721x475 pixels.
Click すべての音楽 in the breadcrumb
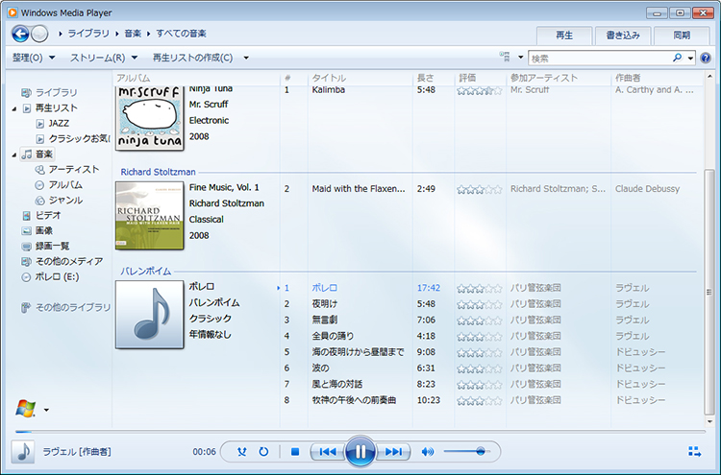[181, 34]
